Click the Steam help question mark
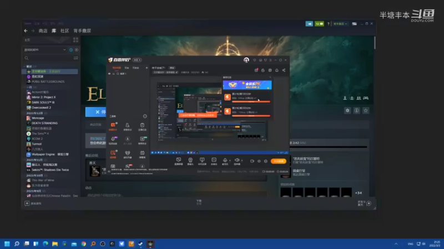 [x=329, y=24]
